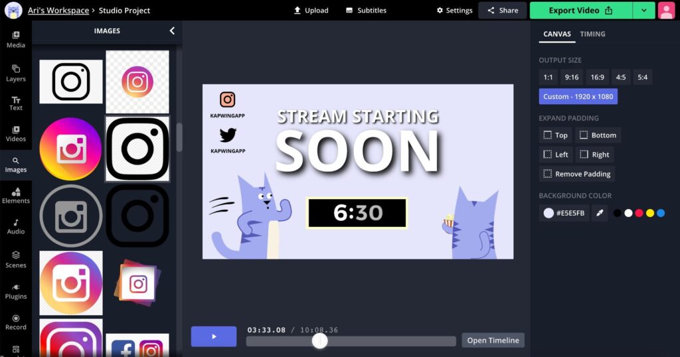Open the Media panel in sidebar
Screen dimensions: 680x357
[x=16, y=39]
